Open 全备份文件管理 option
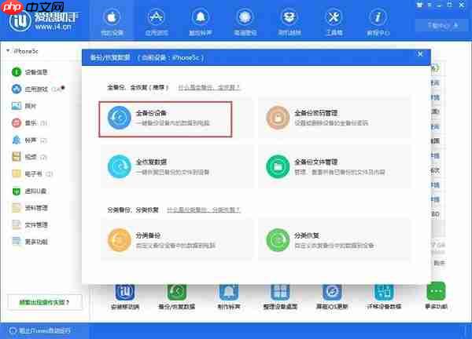 pos(334,166)
